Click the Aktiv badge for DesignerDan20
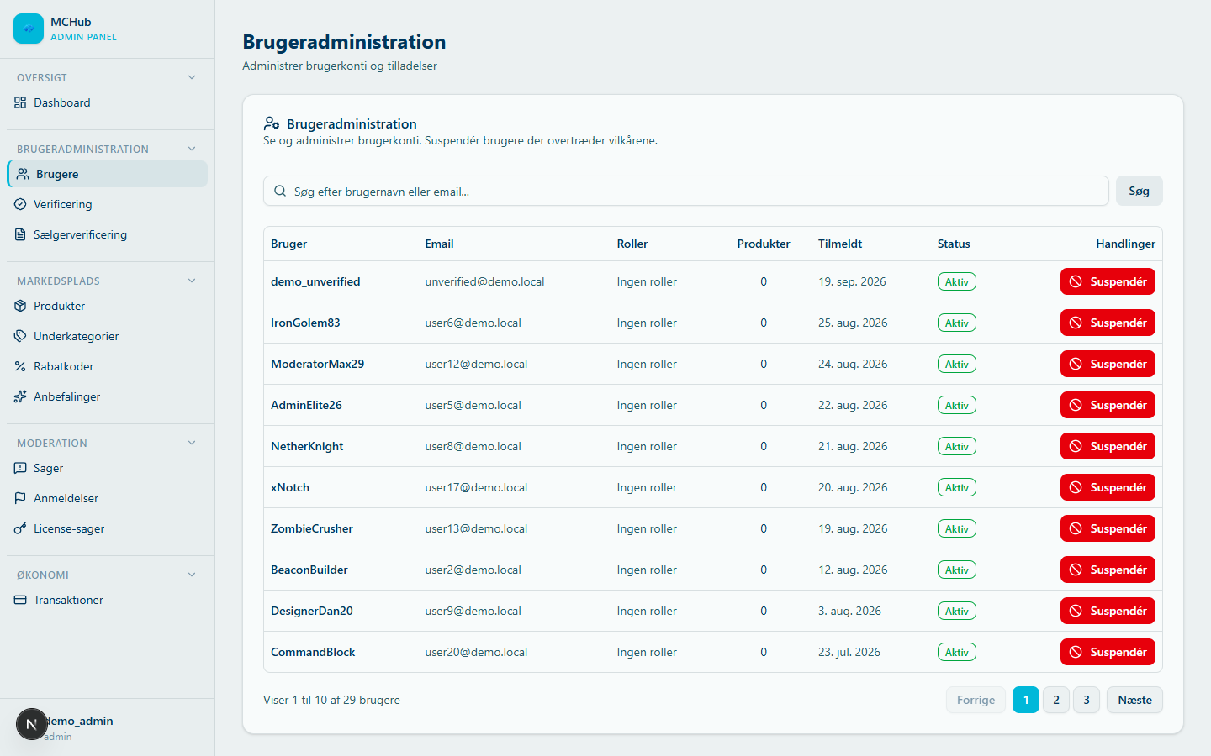This screenshot has width=1211, height=756. 957,611
